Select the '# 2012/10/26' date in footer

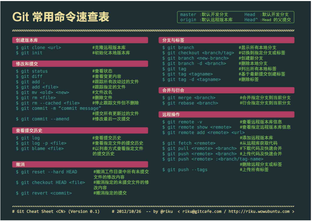pyautogui.click(x=127, y=211)
